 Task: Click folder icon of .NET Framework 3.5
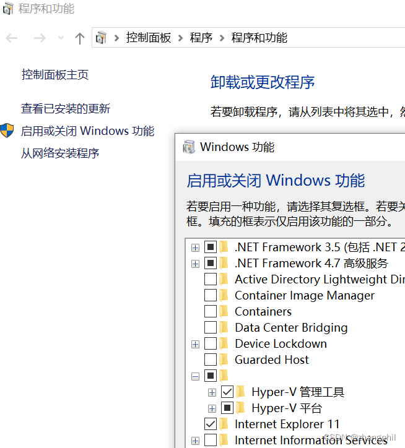coord(224,247)
